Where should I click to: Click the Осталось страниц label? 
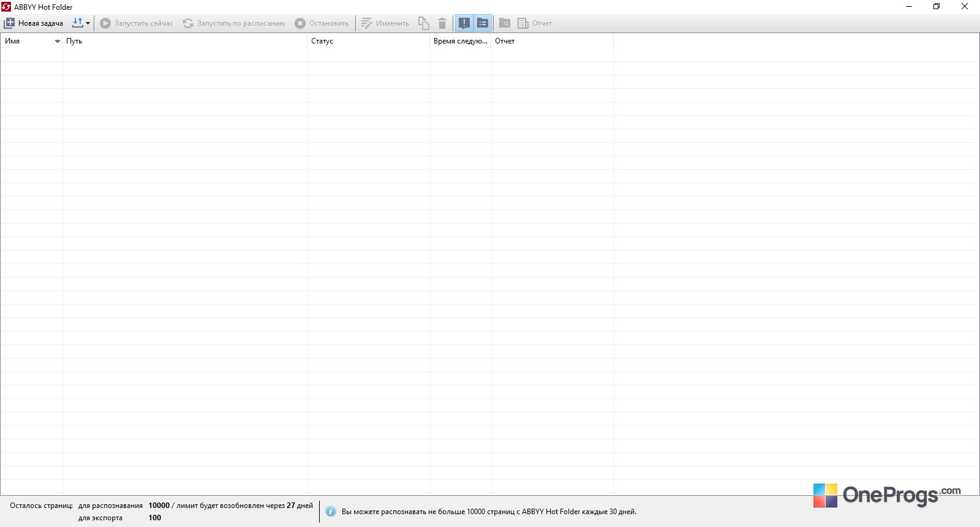41,506
